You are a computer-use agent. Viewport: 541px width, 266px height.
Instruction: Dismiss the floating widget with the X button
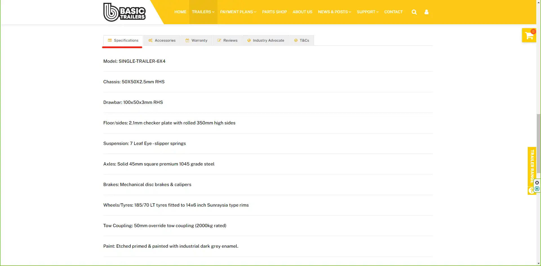(537, 182)
